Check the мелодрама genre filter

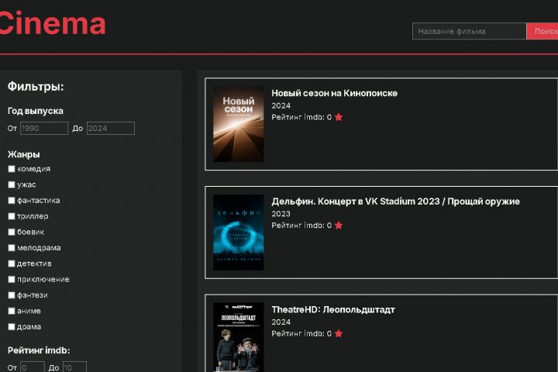pos(12,248)
